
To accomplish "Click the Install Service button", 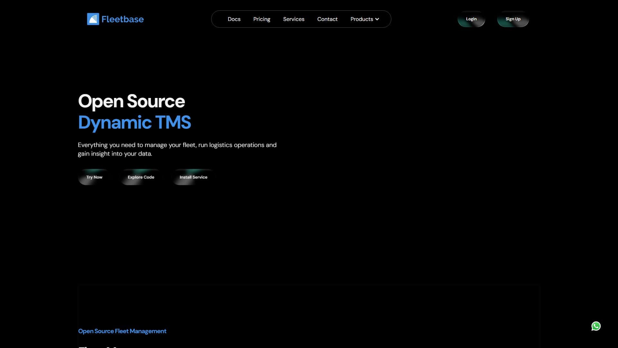I will 193,177.
